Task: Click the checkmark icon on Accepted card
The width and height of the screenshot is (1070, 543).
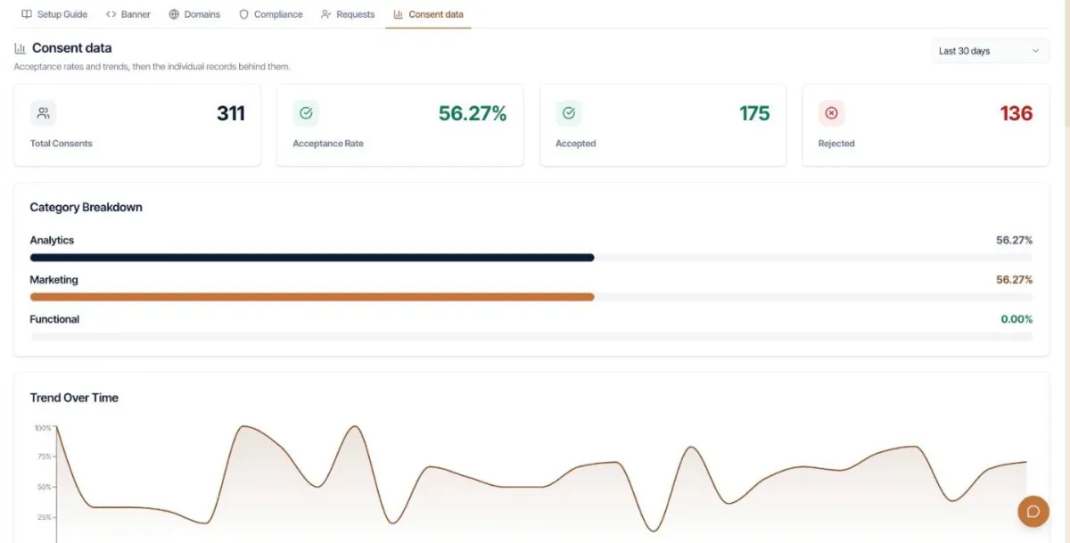Action: pos(569,113)
